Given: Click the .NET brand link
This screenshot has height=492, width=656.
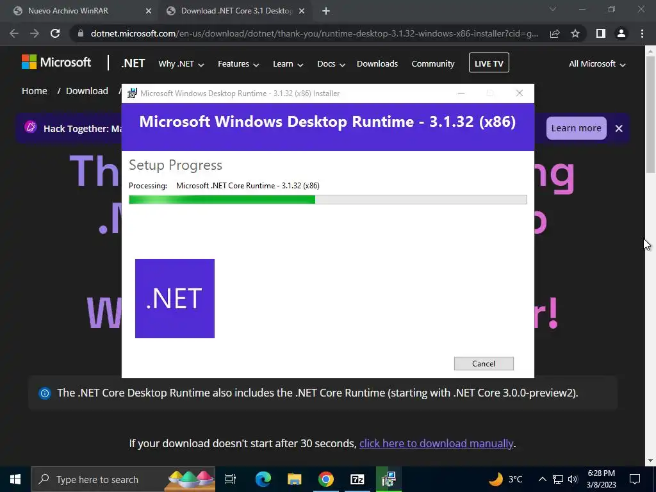Looking at the screenshot, I should pos(133,63).
